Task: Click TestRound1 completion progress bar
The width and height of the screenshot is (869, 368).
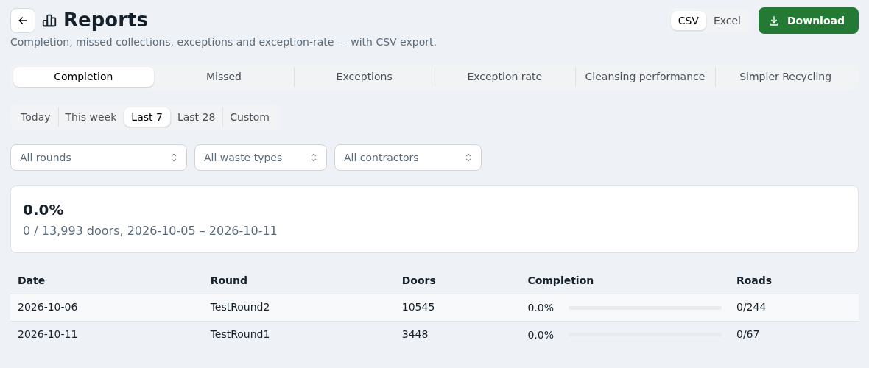Action: (x=645, y=335)
